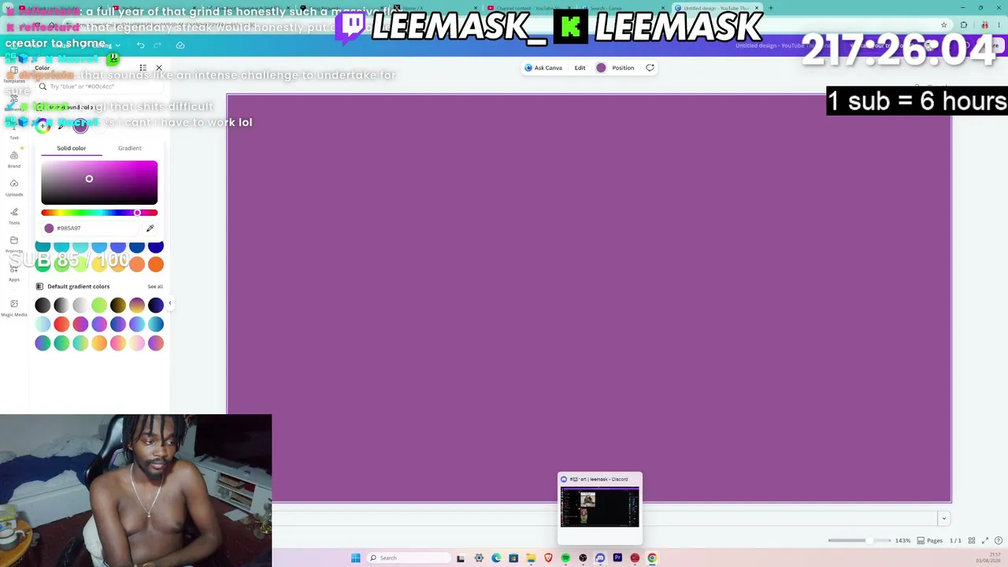Click the comment refresh icon in floating toolbar
Image resolution: width=1008 pixels, height=567 pixels.
tap(650, 68)
